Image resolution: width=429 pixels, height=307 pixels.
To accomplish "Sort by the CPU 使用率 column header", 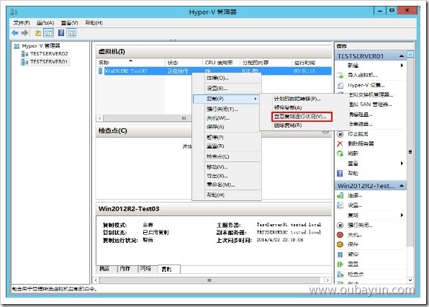I will [x=221, y=63].
